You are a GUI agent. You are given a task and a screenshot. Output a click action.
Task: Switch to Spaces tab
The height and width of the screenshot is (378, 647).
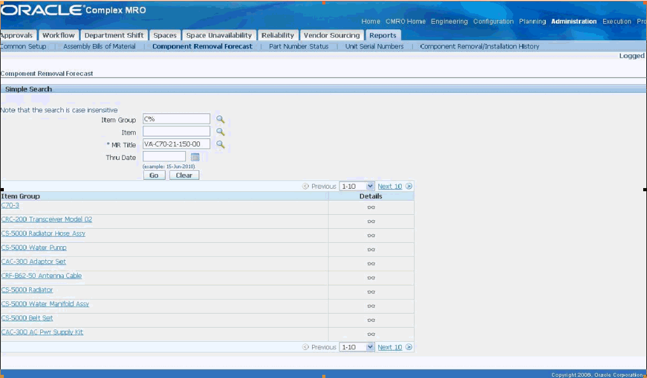pos(165,36)
